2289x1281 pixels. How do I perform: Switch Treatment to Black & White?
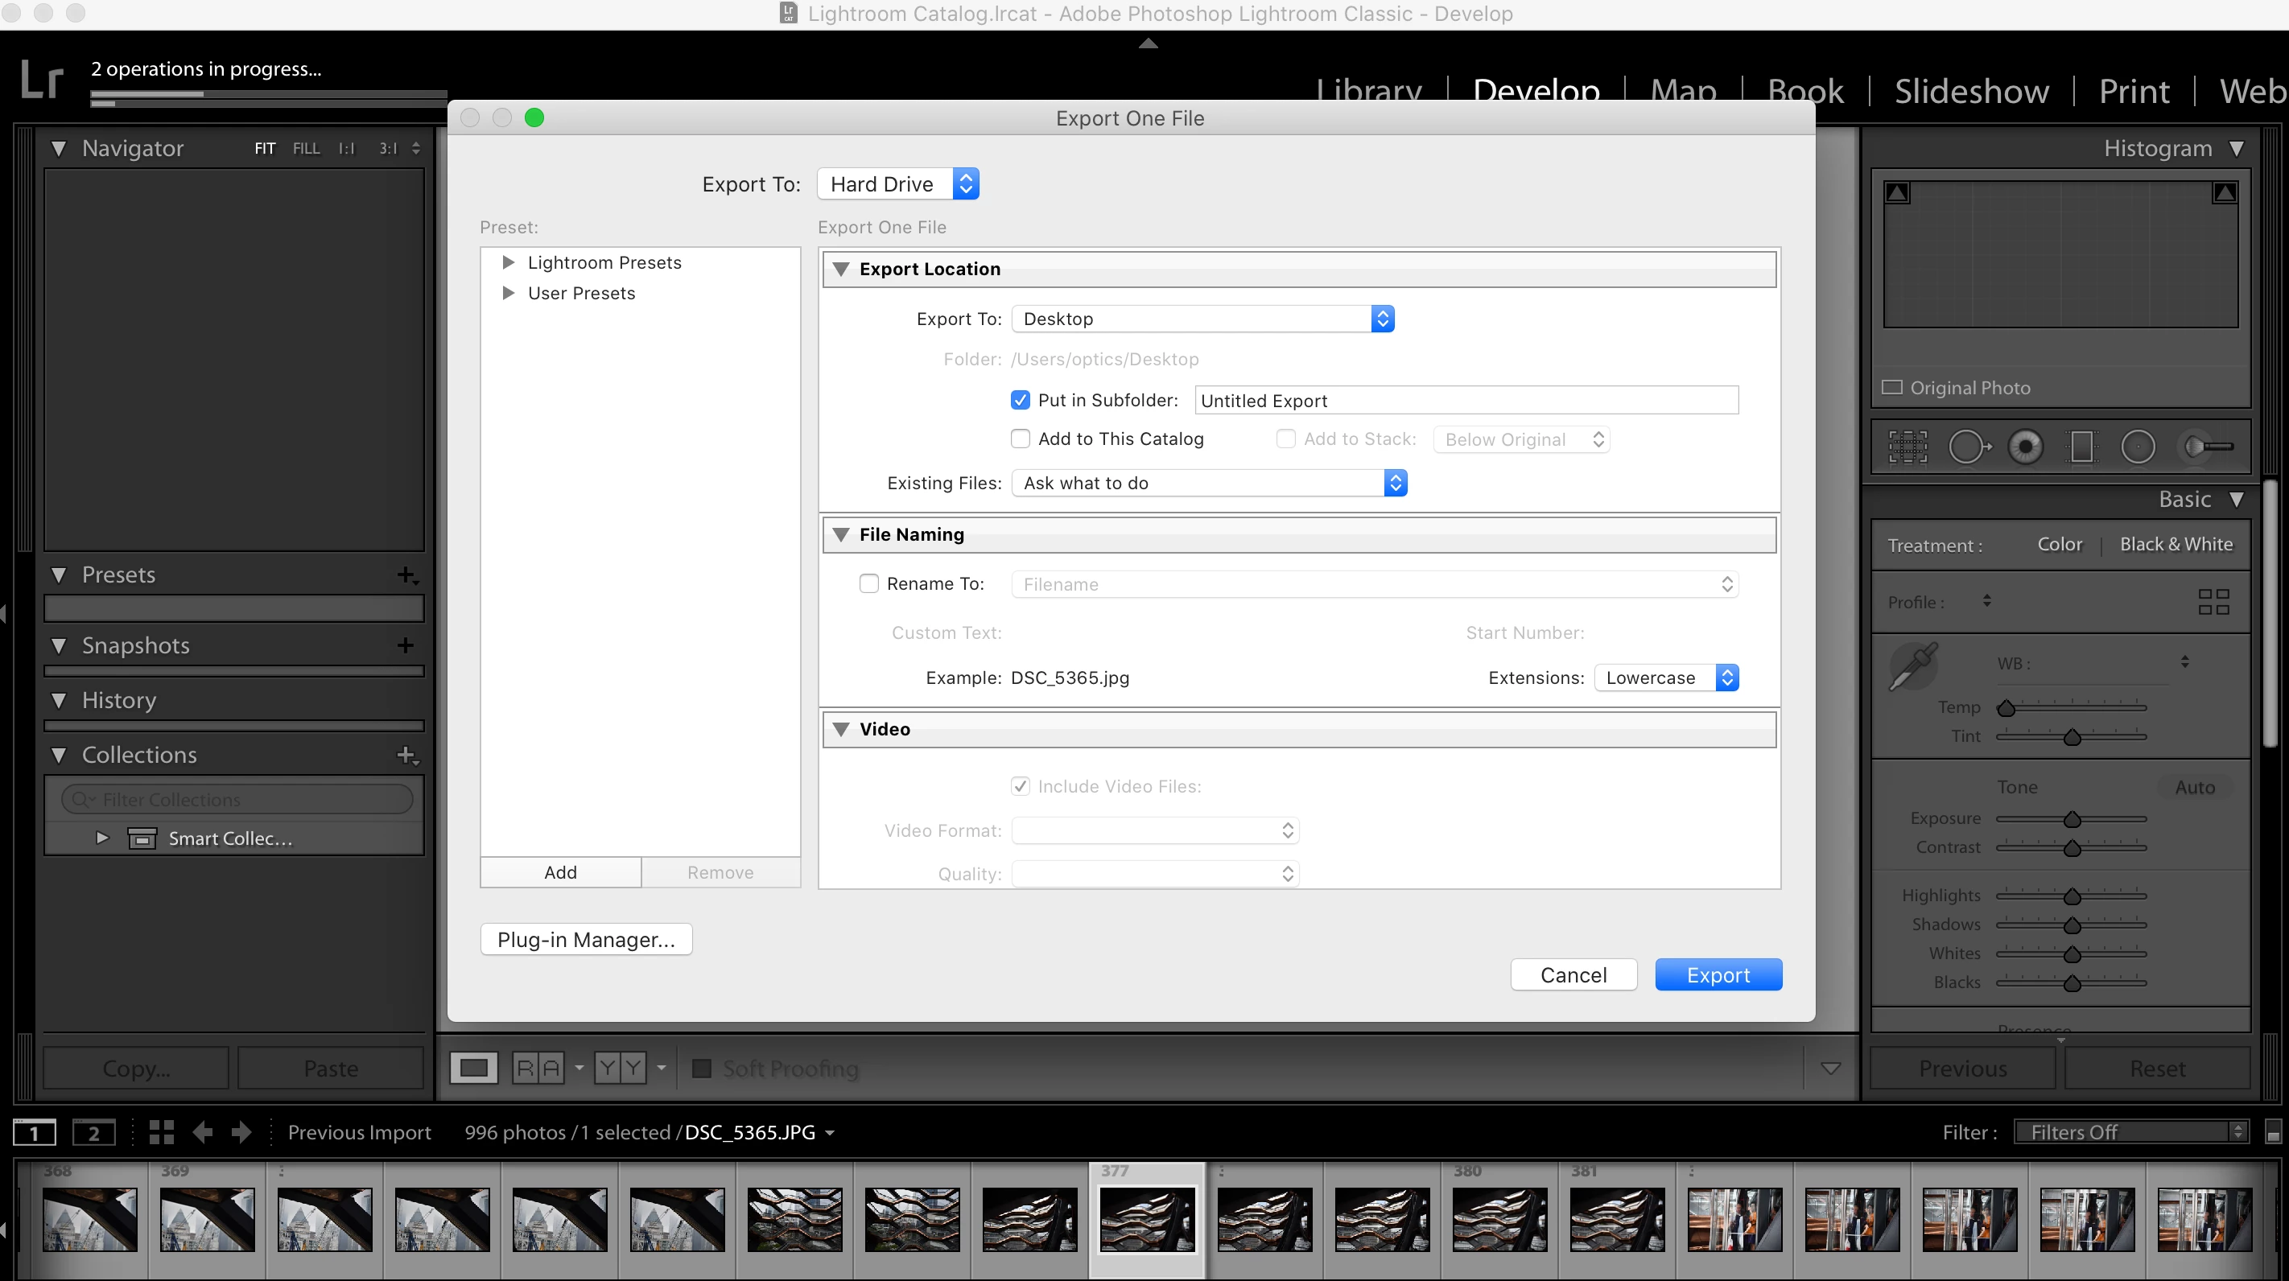[x=2176, y=545]
